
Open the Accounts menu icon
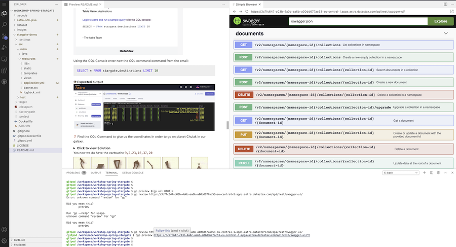(4, 230)
